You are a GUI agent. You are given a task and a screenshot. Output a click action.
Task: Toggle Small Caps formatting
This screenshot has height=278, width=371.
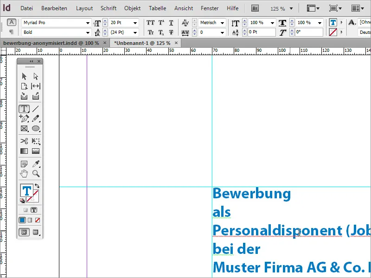coord(150,32)
